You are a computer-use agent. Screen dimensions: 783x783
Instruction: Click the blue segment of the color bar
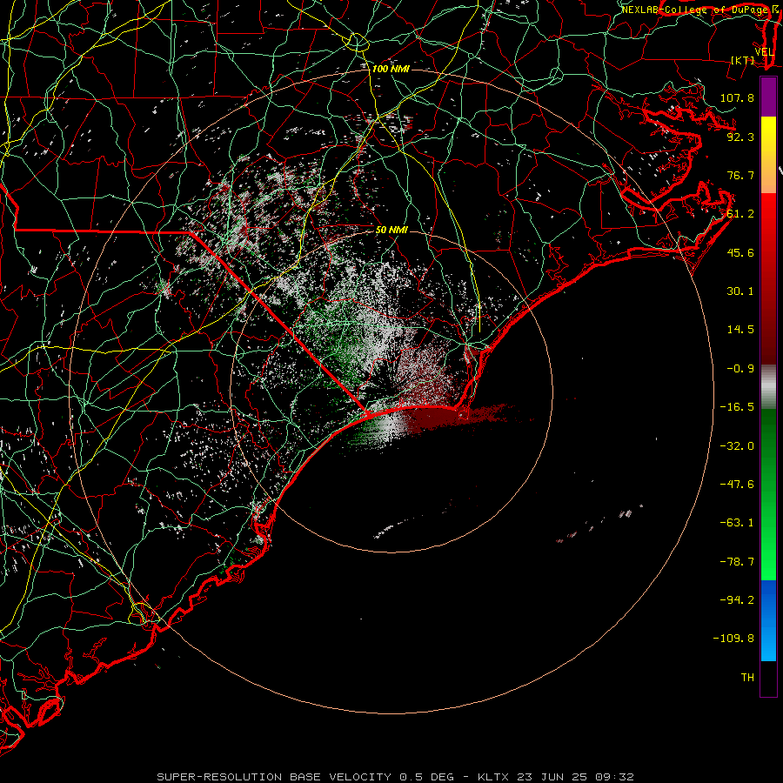[x=768, y=620]
